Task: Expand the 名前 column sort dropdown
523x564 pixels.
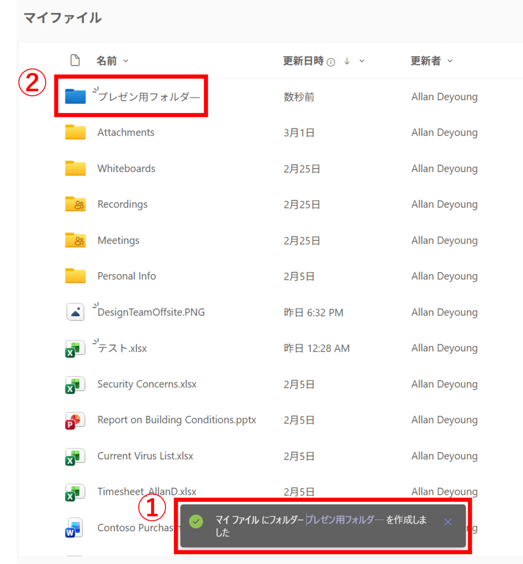Action: 126,61
